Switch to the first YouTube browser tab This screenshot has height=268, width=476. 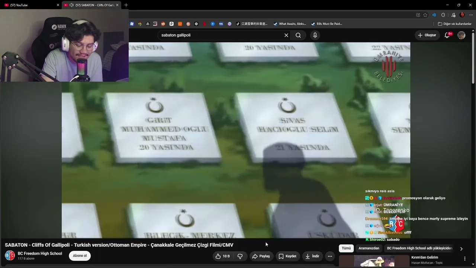(30, 5)
